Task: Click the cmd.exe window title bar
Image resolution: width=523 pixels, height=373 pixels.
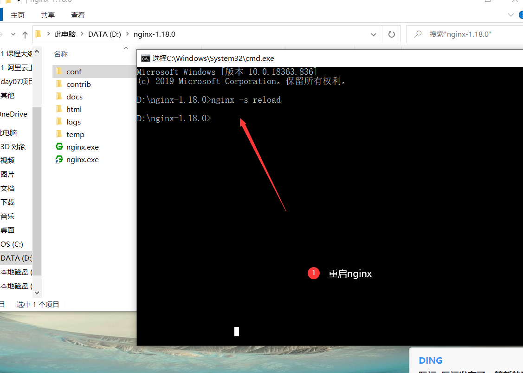Action: pyautogui.click(x=329, y=59)
